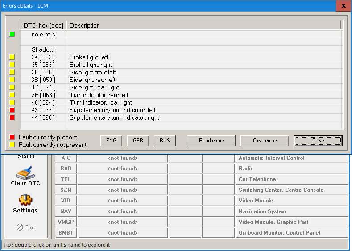
Task: Click TEL unit name in main window
Action: coord(66,179)
